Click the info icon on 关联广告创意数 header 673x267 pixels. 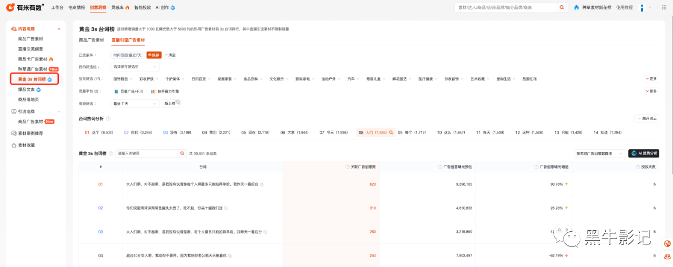pyautogui.click(x=348, y=167)
